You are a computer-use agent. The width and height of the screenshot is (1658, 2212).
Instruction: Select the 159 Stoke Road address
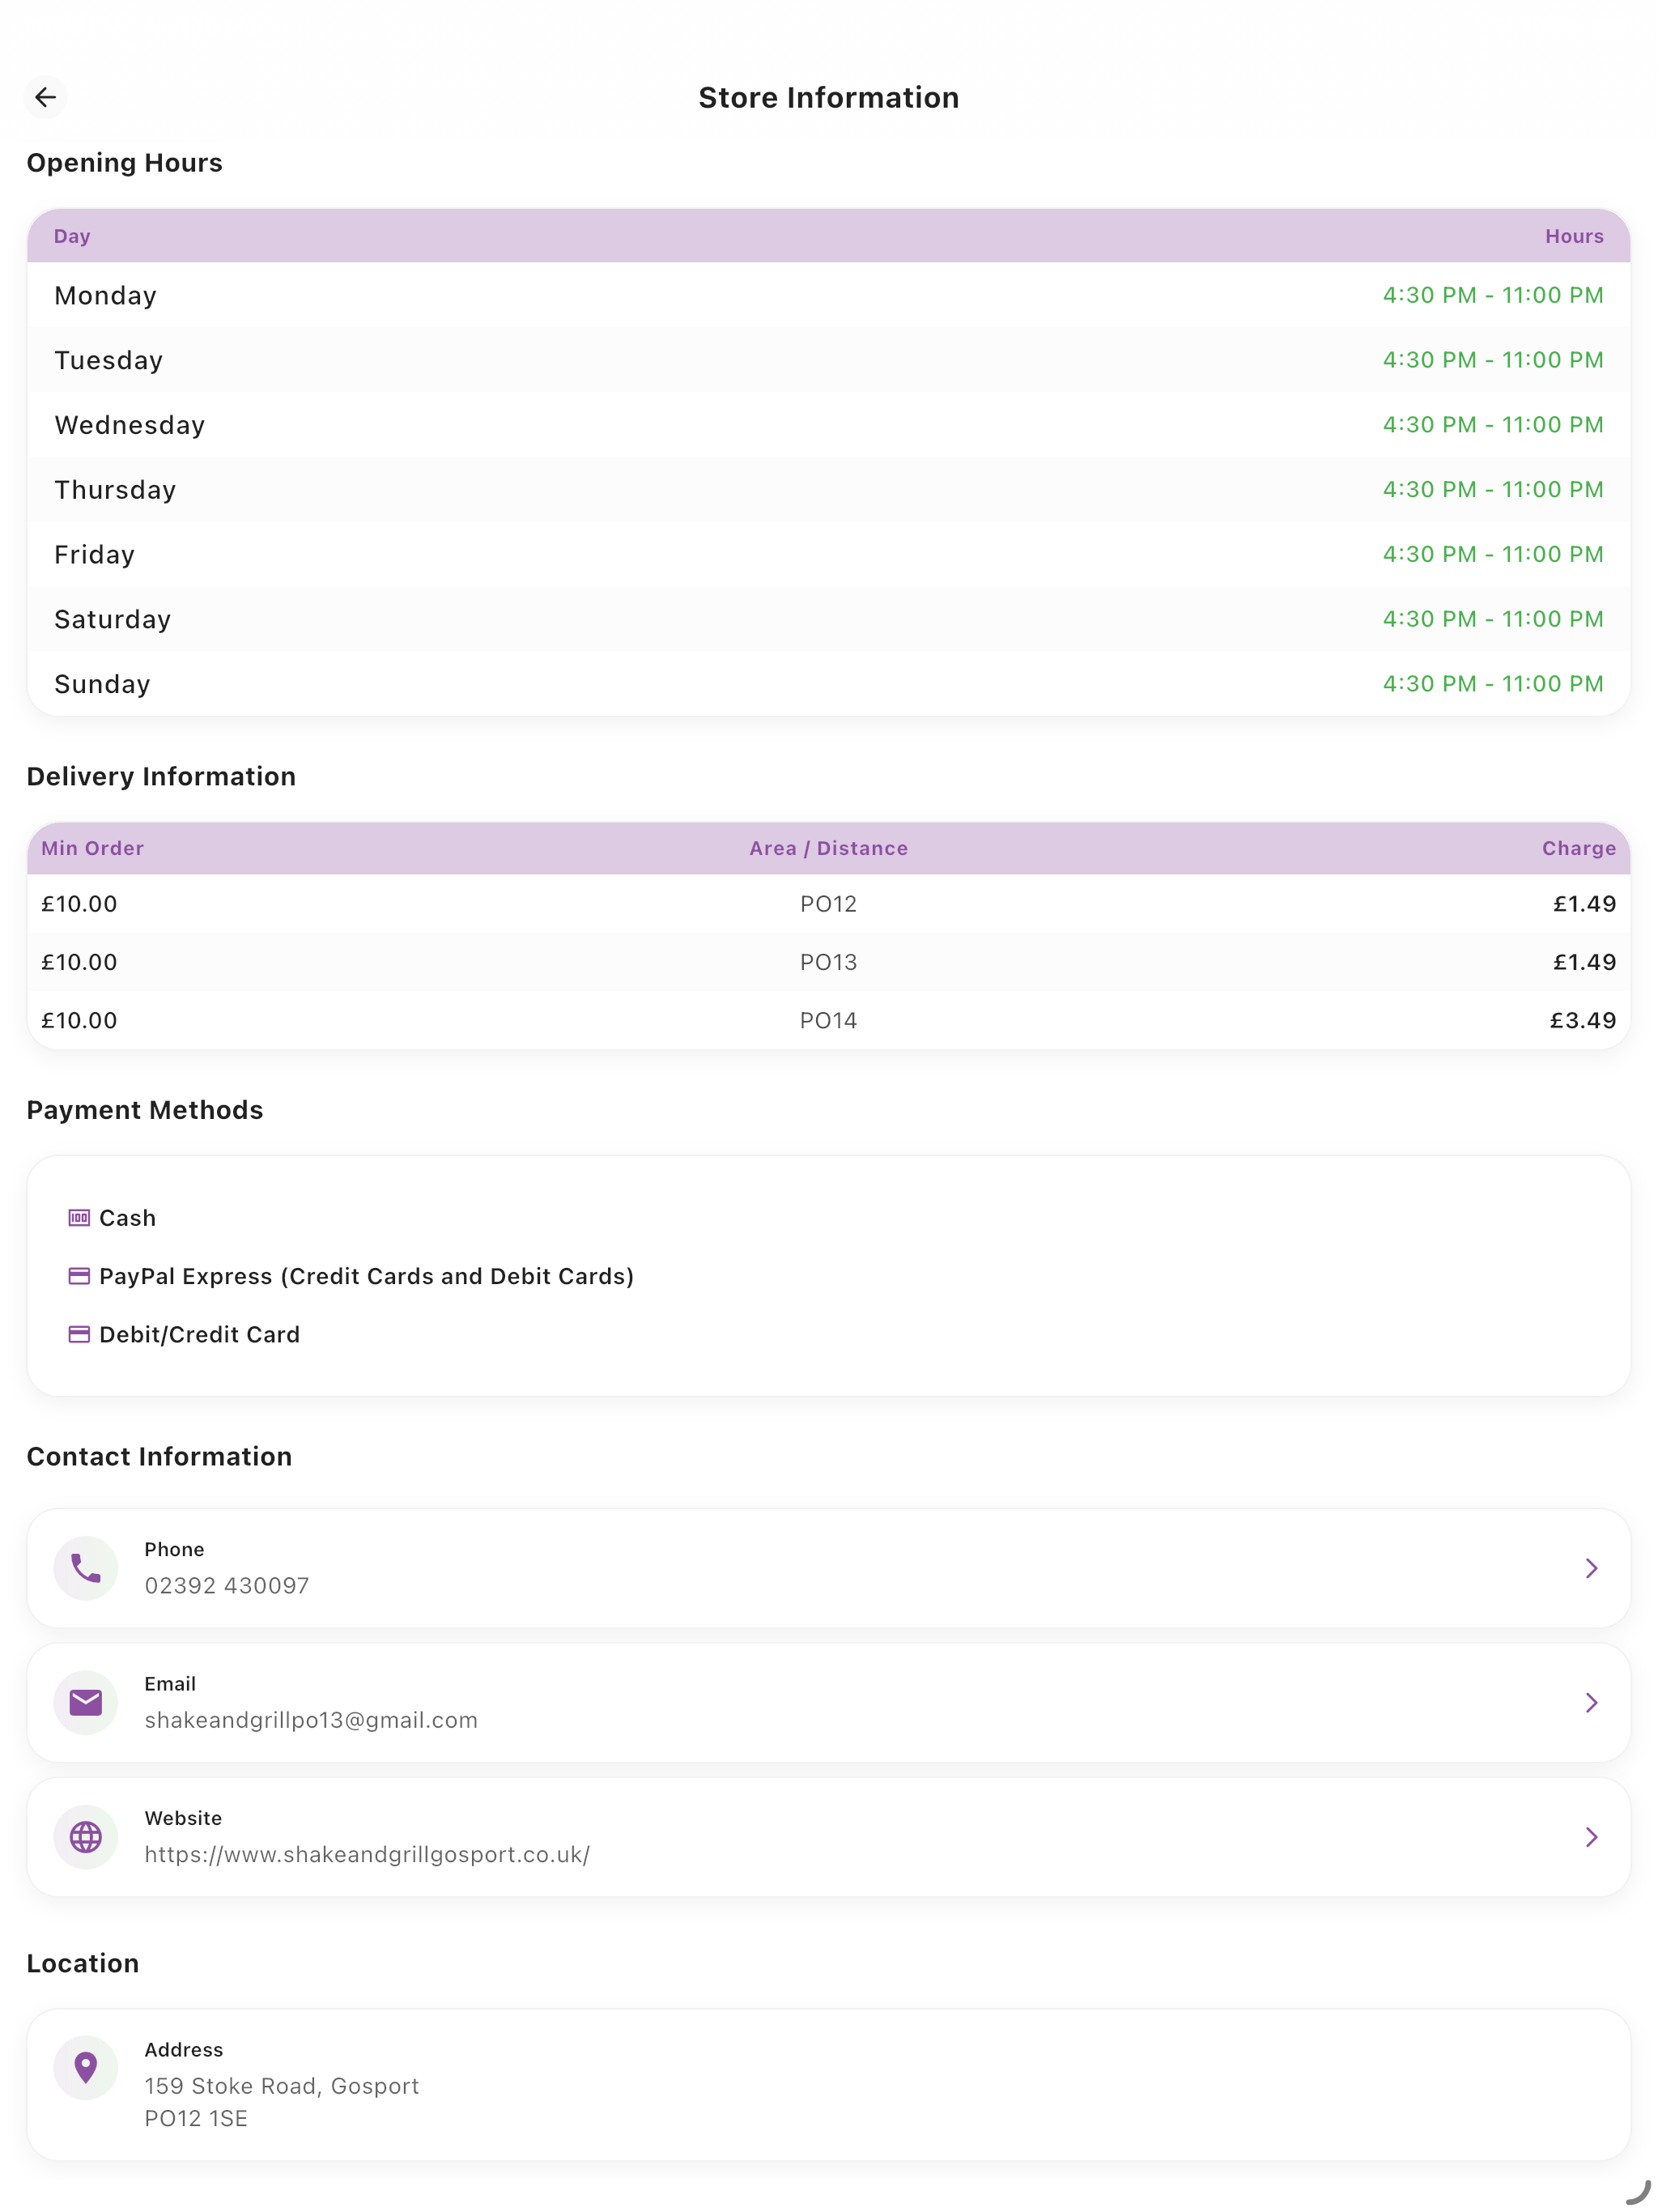282,2101
